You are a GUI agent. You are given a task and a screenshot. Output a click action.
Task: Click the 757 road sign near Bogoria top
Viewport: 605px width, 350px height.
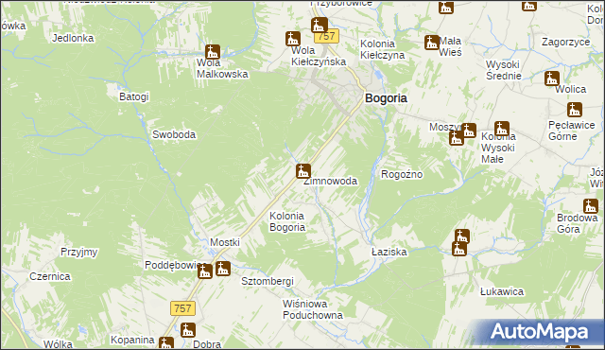[x=326, y=36]
